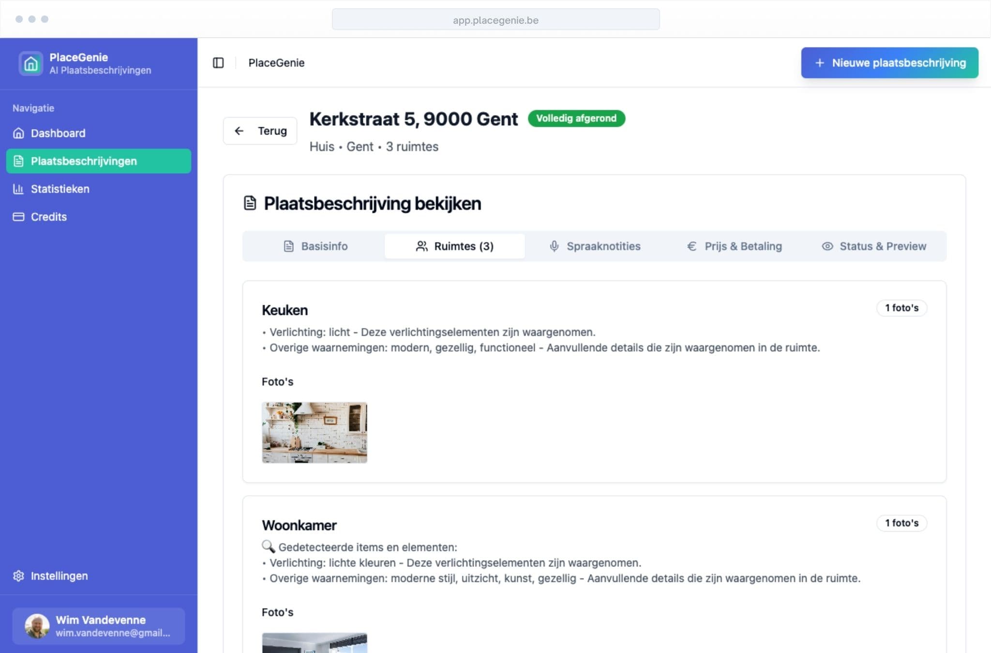Open the Status & Preview tab

coord(874,246)
